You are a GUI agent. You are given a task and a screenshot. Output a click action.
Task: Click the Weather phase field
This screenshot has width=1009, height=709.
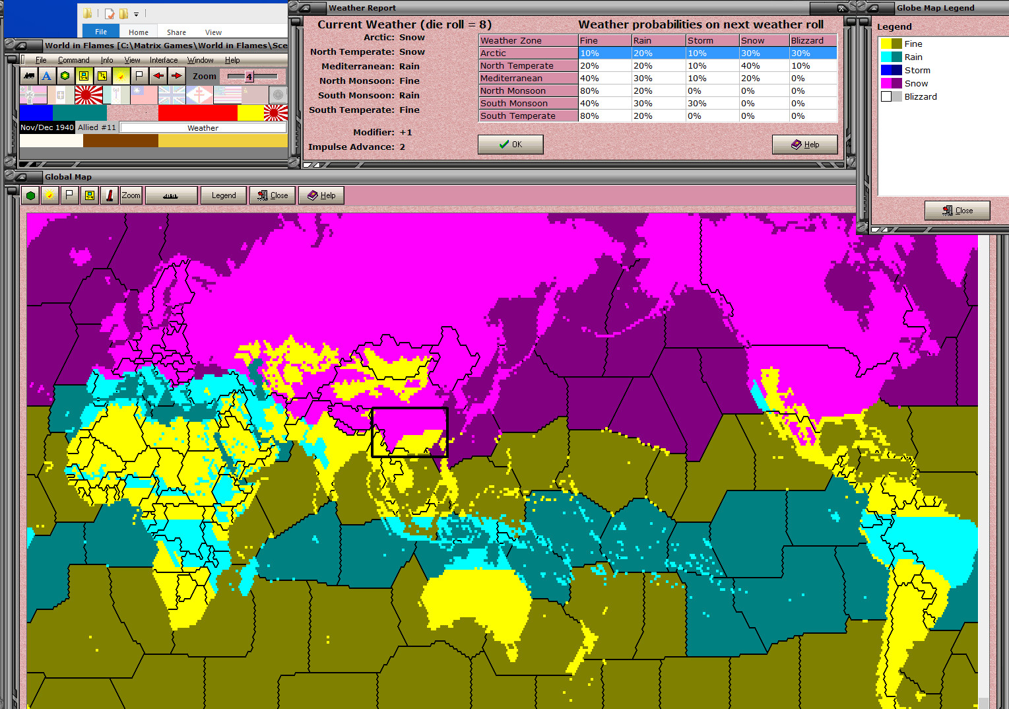tap(203, 128)
